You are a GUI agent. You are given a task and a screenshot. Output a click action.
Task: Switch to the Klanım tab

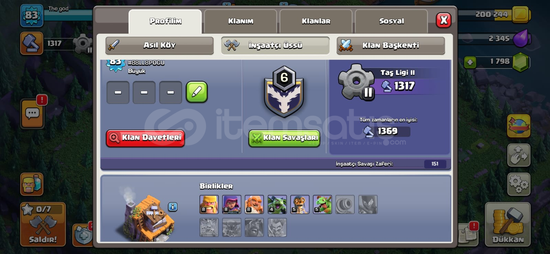pos(241,21)
